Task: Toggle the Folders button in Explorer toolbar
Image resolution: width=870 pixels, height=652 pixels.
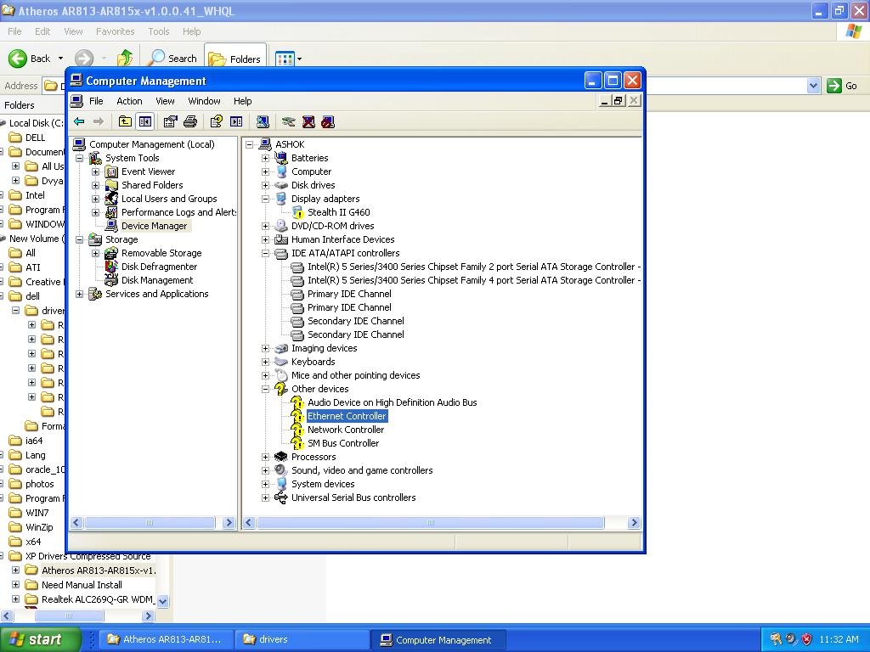Action: [235, 59]
